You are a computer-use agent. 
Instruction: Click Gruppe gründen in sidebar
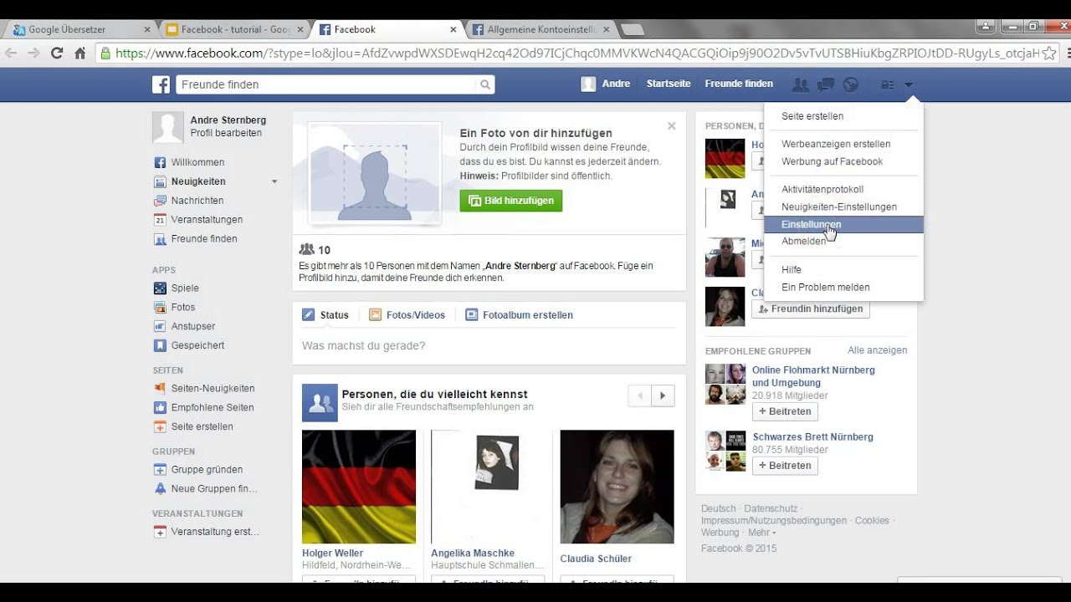pyautogui.click(x=207, y=470)
